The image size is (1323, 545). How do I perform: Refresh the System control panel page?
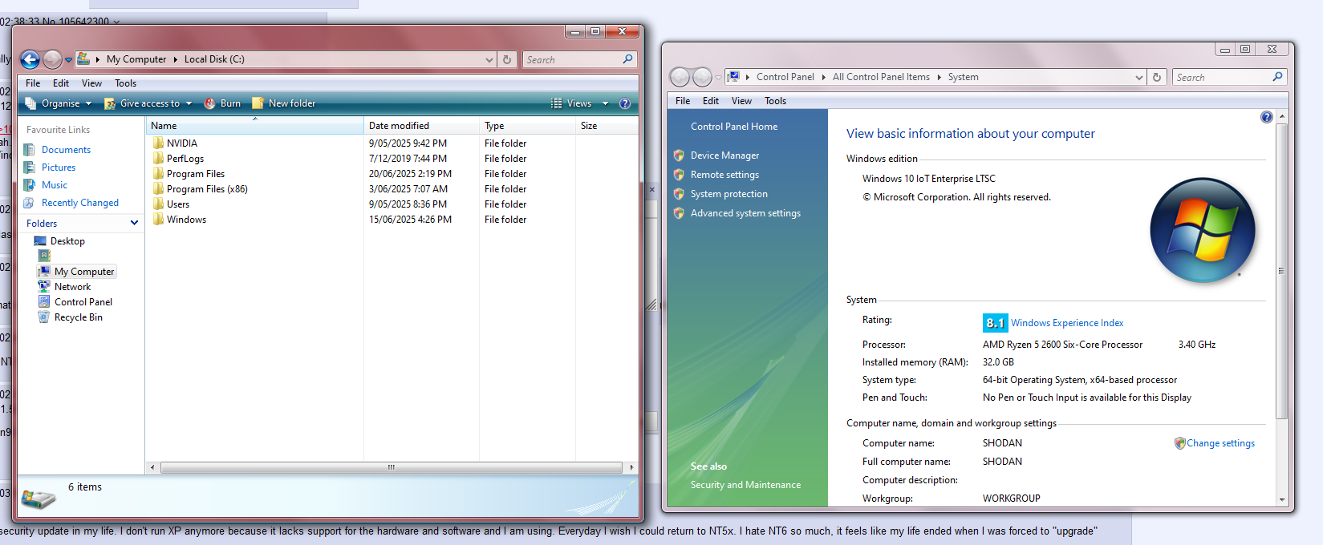point(1157,77)
